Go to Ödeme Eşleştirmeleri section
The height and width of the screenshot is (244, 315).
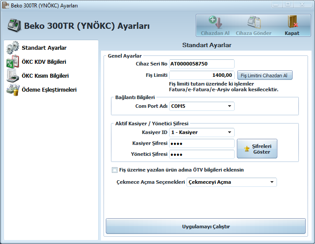pyautogui.click(x=49, y=89)
